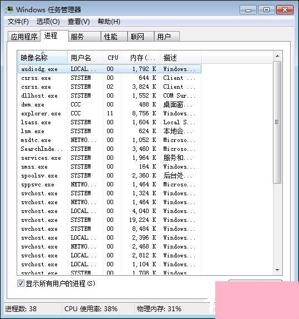Sort by CPU column header
Image resolution: width=299 pixels, height=319 pixels.
(x=112, y=58)
